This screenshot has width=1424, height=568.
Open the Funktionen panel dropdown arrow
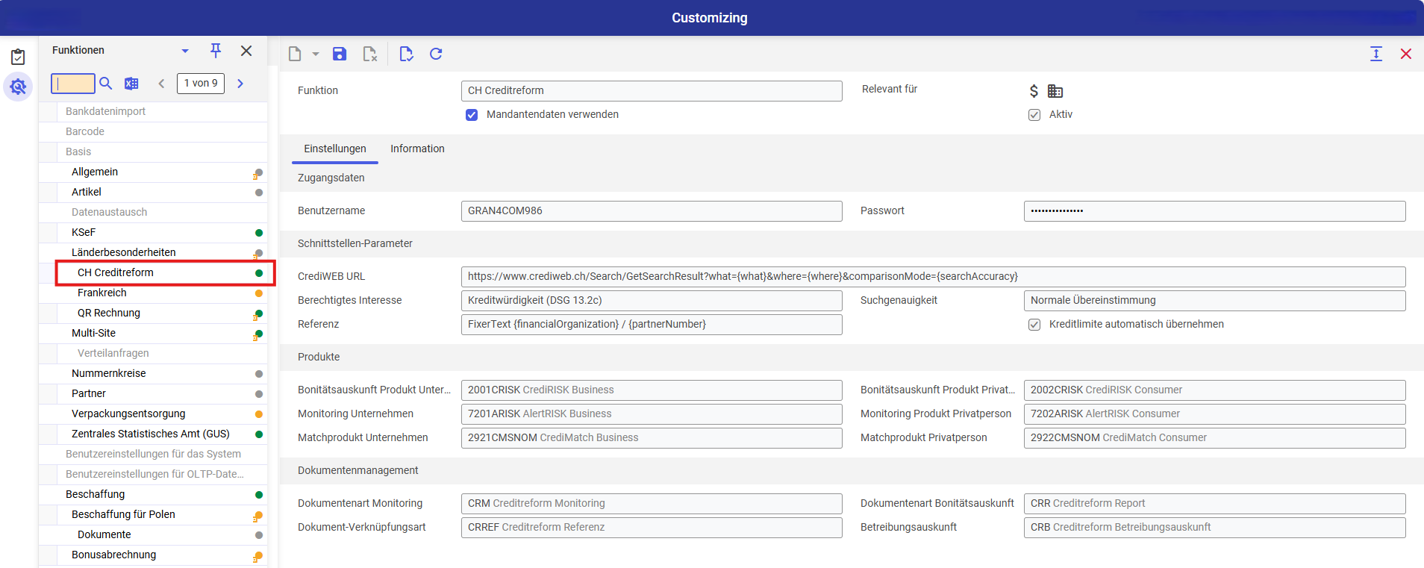tap(185, 51)
